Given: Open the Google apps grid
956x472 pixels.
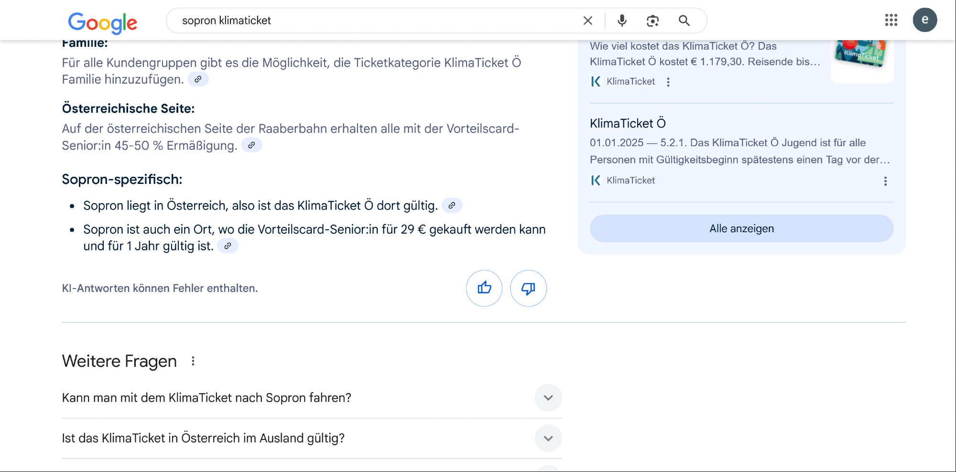Looking at the screenshot, I should pyautogui.click(x=891, y=20).
